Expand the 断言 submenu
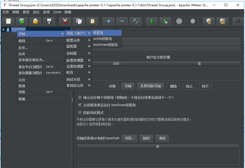This screenshot has height=168, width=245. pyautogui.click(x=79, y=72)
